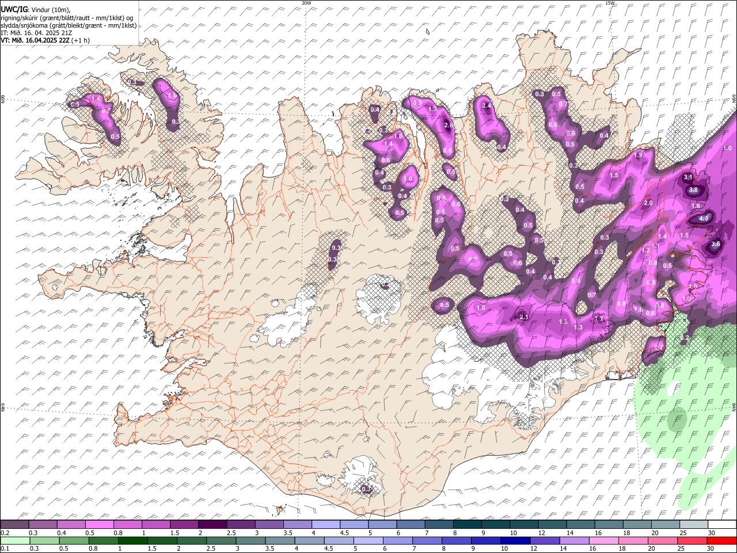Click the '1.9' precipitation value on the map

(638, 156)
